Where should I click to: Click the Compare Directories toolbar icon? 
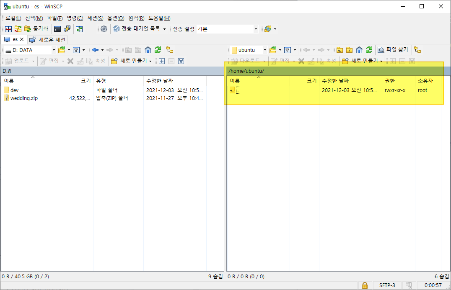coord(8,29)
